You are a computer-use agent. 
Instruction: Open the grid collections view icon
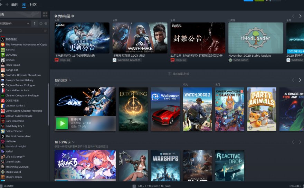(45, 15)
